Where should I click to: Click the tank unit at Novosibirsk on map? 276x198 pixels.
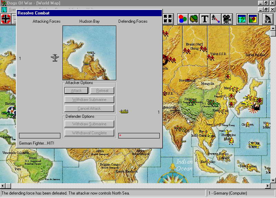(x=188, y=80)
